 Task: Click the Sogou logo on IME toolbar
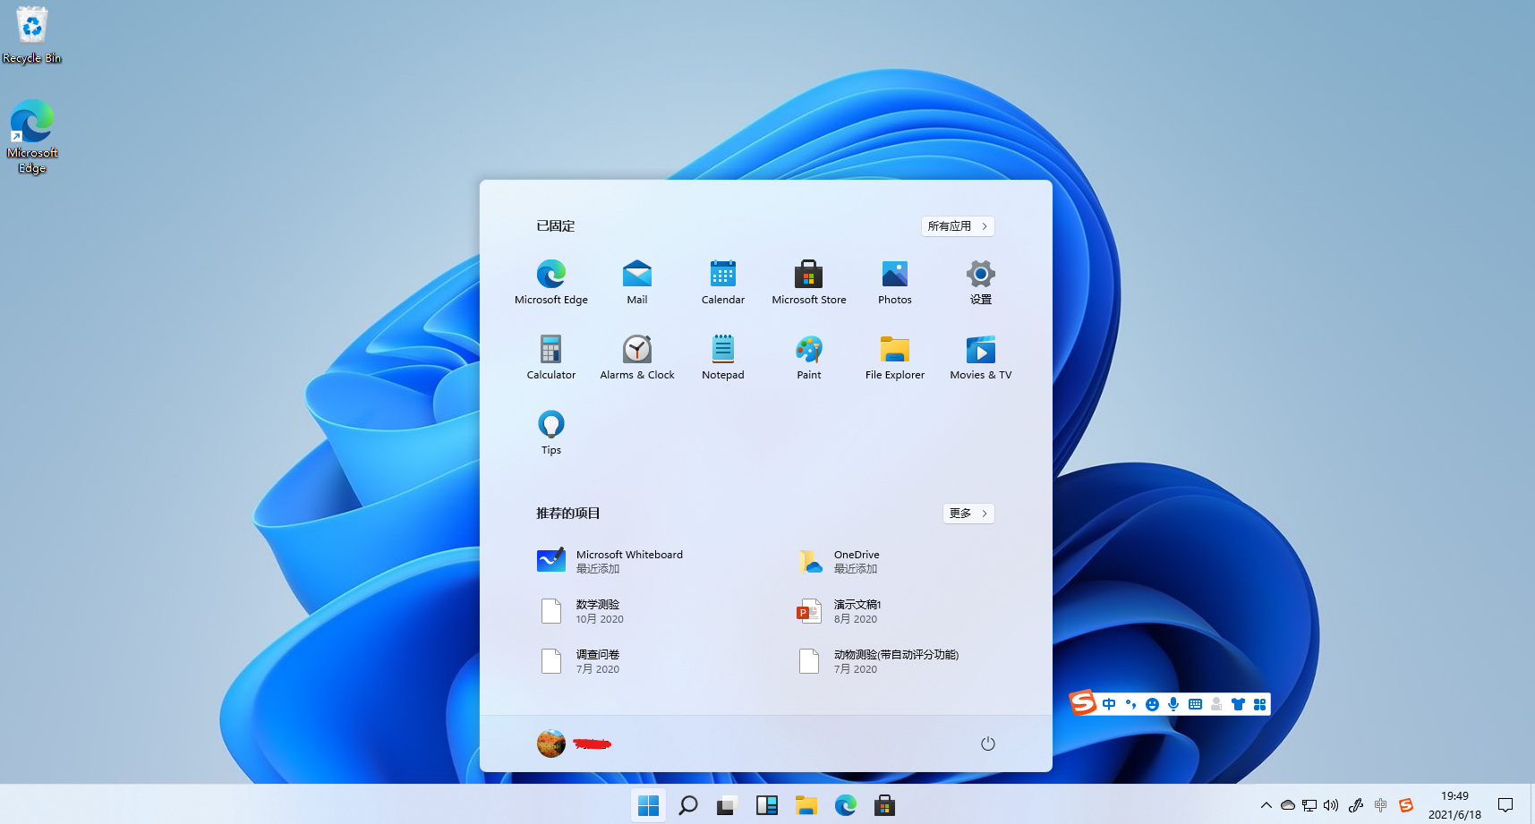coord(1083,702)
